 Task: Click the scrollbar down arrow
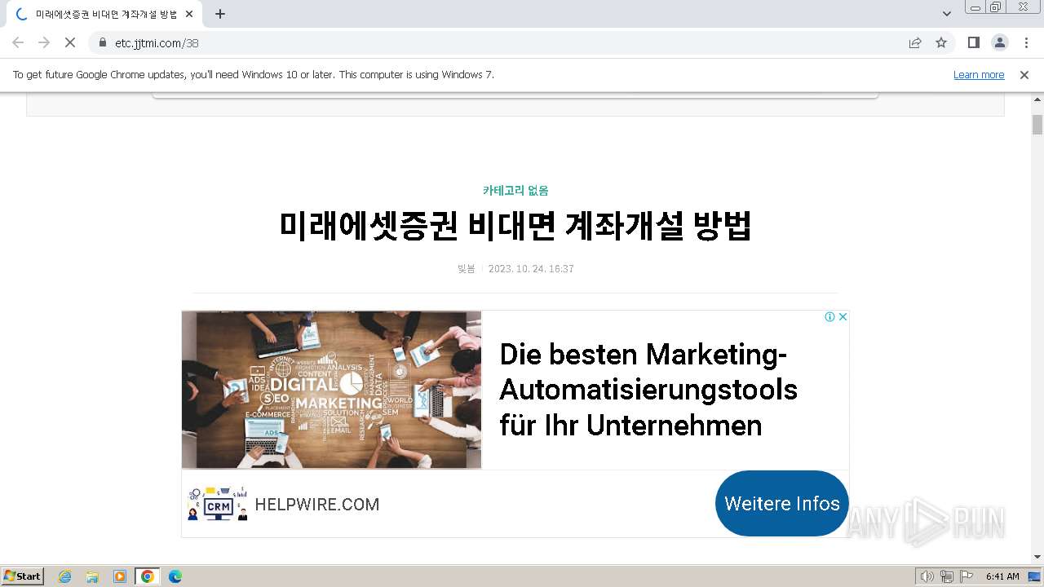1037,558
